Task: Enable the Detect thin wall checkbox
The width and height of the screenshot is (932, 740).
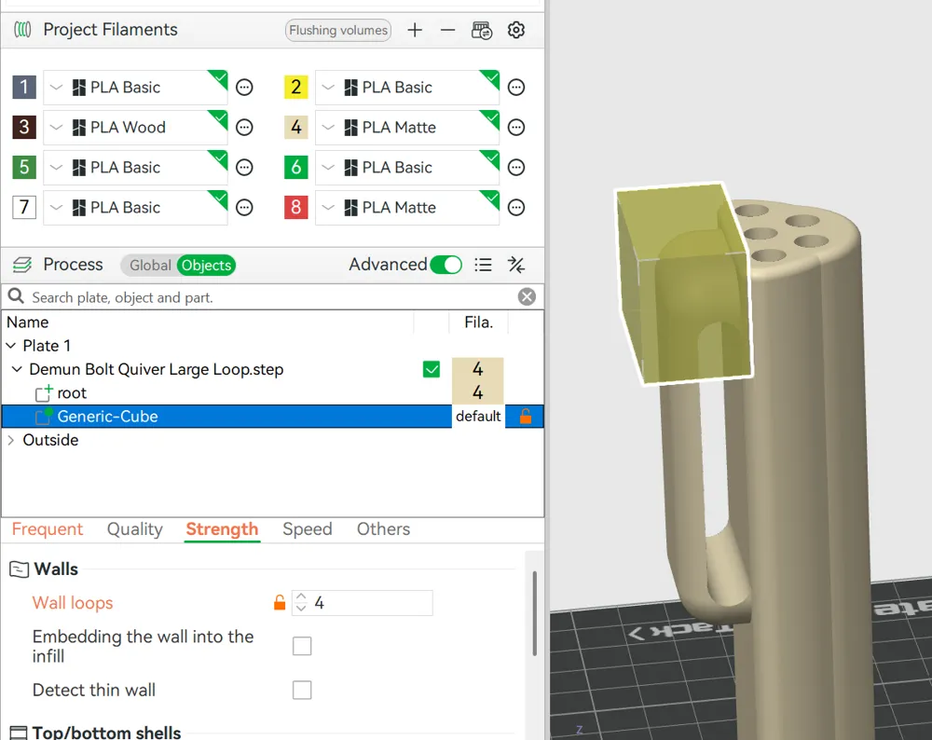Action: click(x=302, y=690)
